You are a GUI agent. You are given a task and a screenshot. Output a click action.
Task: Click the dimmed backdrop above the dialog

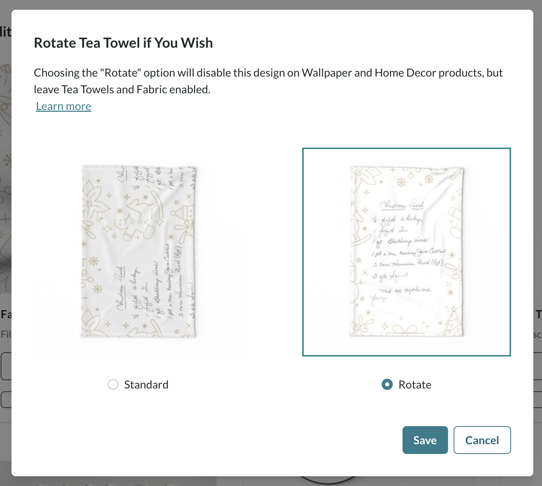(x=271, y=5)
